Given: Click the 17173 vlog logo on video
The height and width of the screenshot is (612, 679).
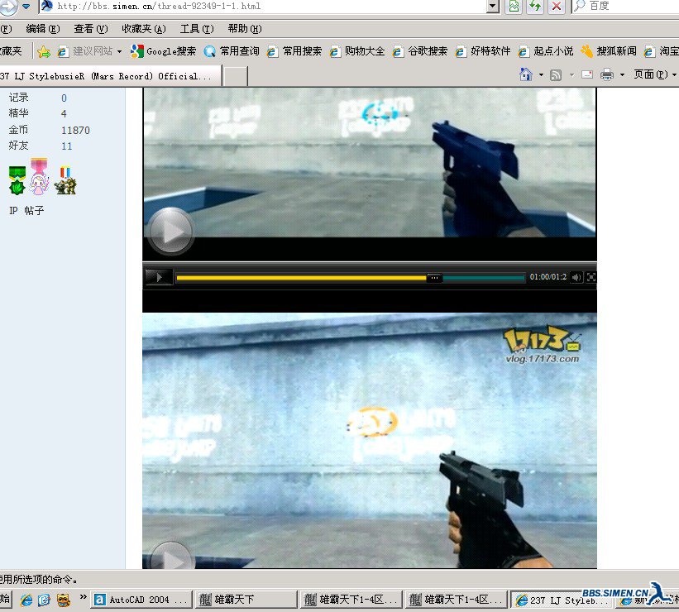Looking at the screenshot, I should [542, 346].
